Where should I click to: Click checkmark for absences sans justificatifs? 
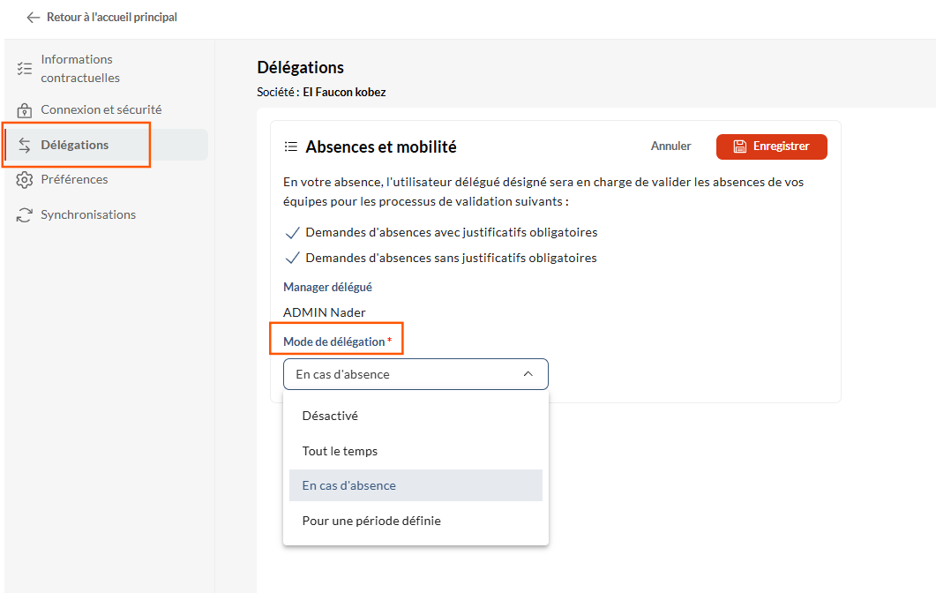pos(292,259)
